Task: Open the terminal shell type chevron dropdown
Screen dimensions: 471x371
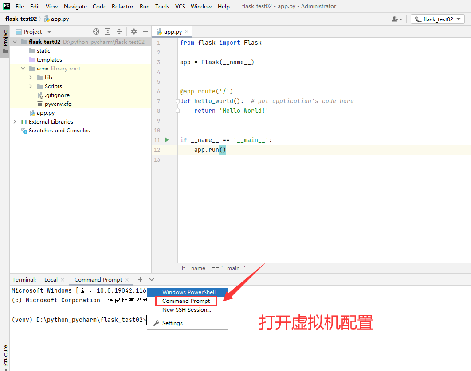Action: point(151,279)
